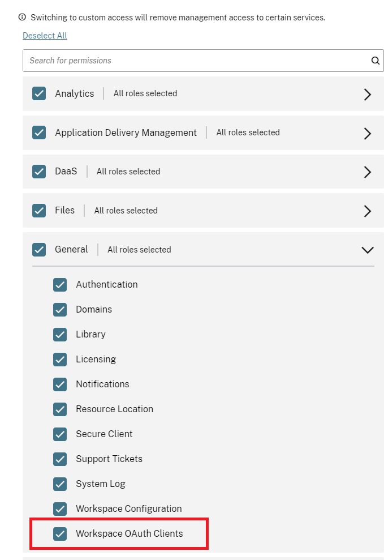384x560 pixels.
Task: Toggle the Application Delivery Management checkbox
Action: (x=39, y=132)
